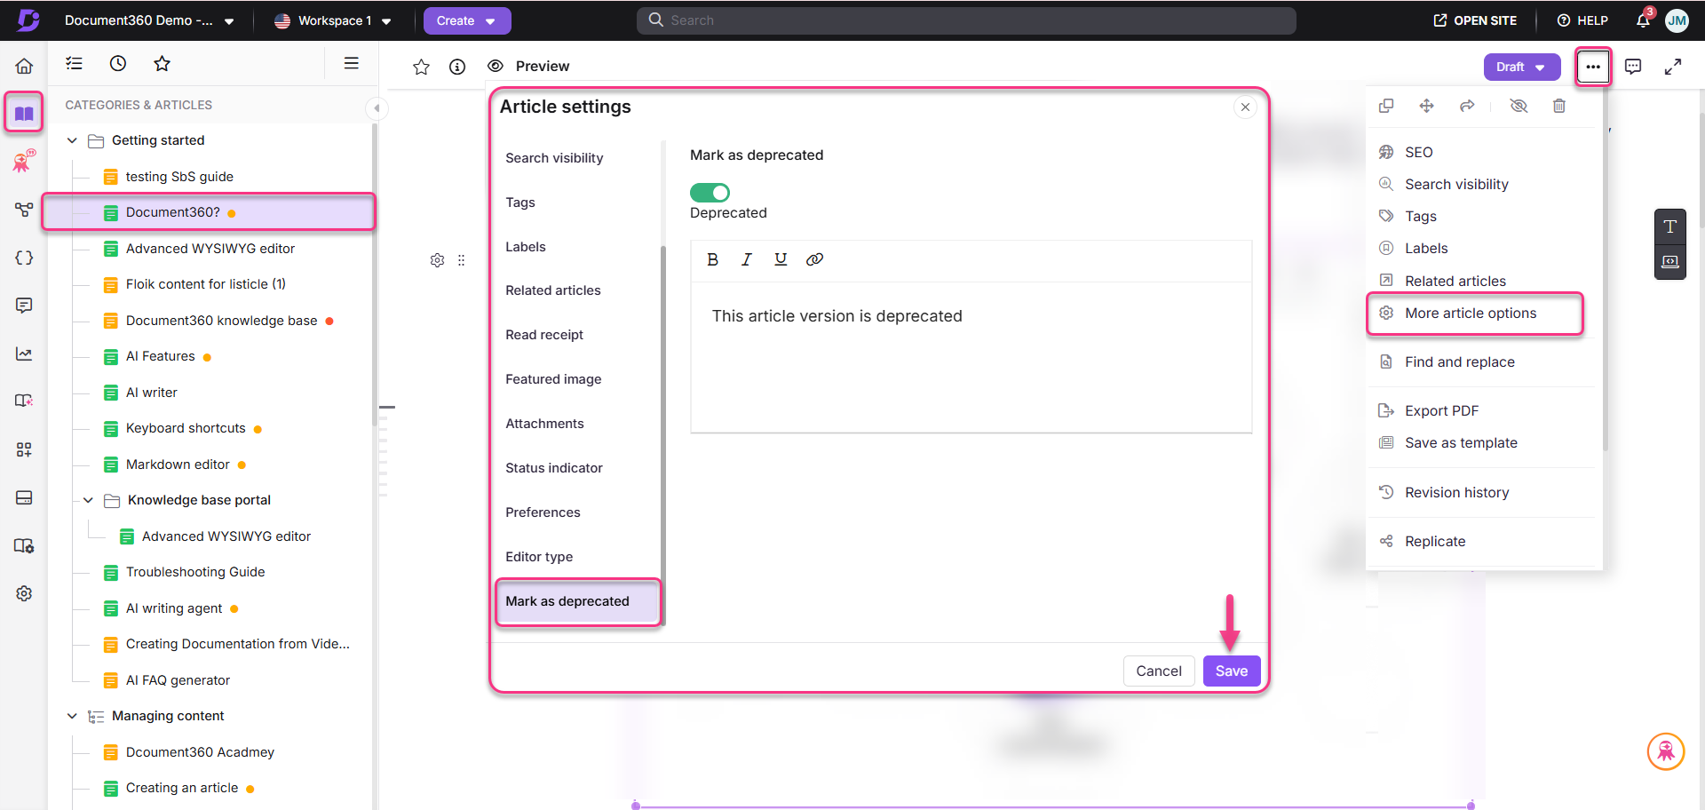Insert a link in the deprecated message
Image resolution: width=1705 pixels, height=810 pixels.
pyautogui.click(x=814, y=259)
